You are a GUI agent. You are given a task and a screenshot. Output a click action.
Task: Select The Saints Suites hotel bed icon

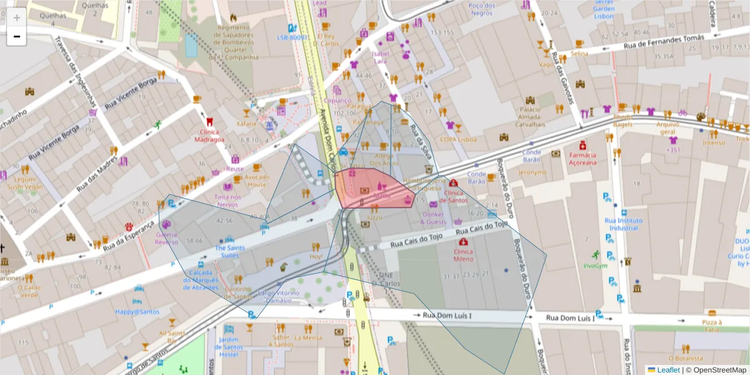pyautogui.click(x=230, y=239)
